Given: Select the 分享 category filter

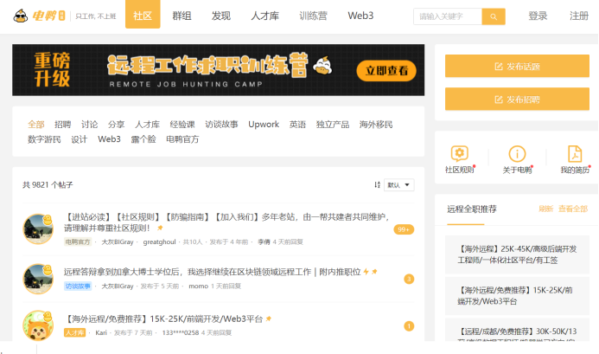Looking at the screenshot, I should point(116,125).
